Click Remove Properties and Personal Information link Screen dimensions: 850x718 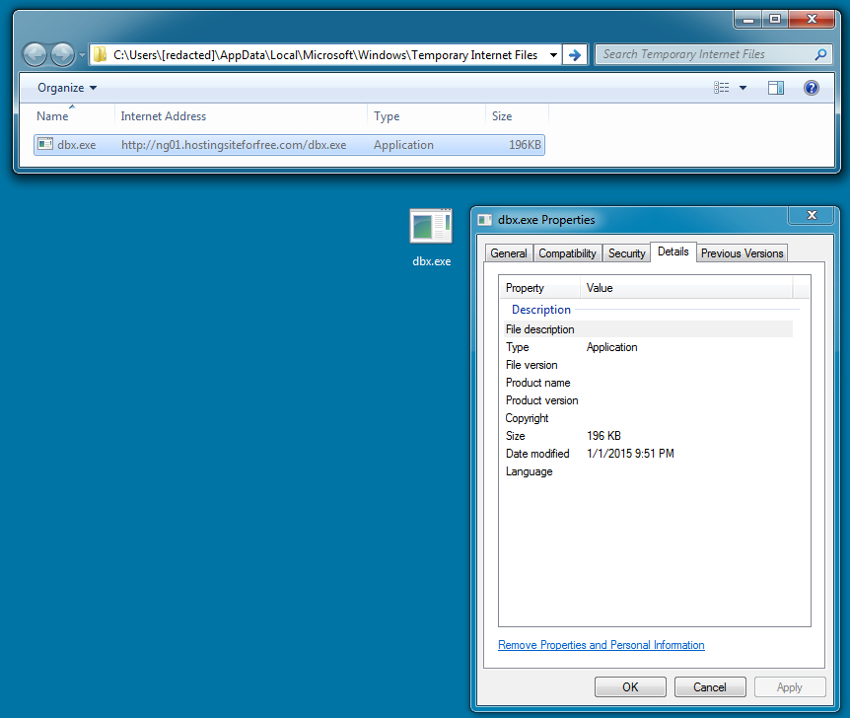[601, 645]
